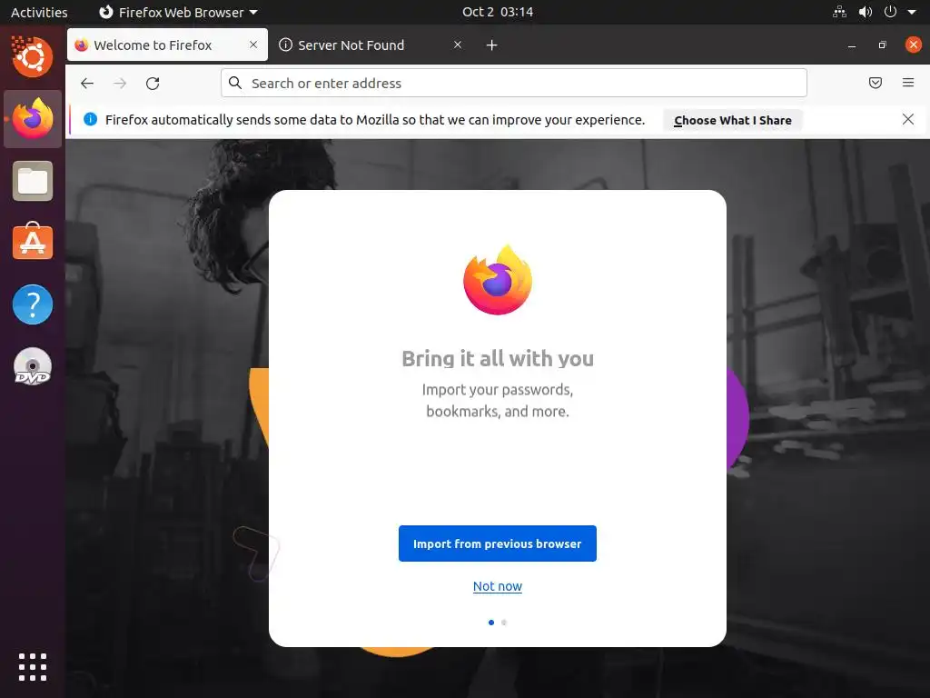
Task: Open the Firefox hamburger menu
Action: (x=908, y=83)
